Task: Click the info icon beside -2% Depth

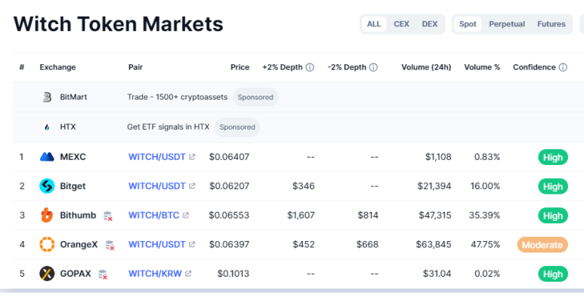Action: pyautogui.click(x=373, y=67)
